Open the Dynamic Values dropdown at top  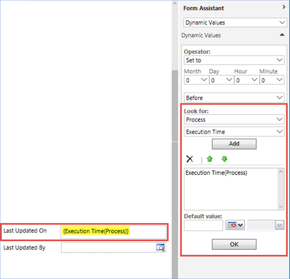(234, 22)
